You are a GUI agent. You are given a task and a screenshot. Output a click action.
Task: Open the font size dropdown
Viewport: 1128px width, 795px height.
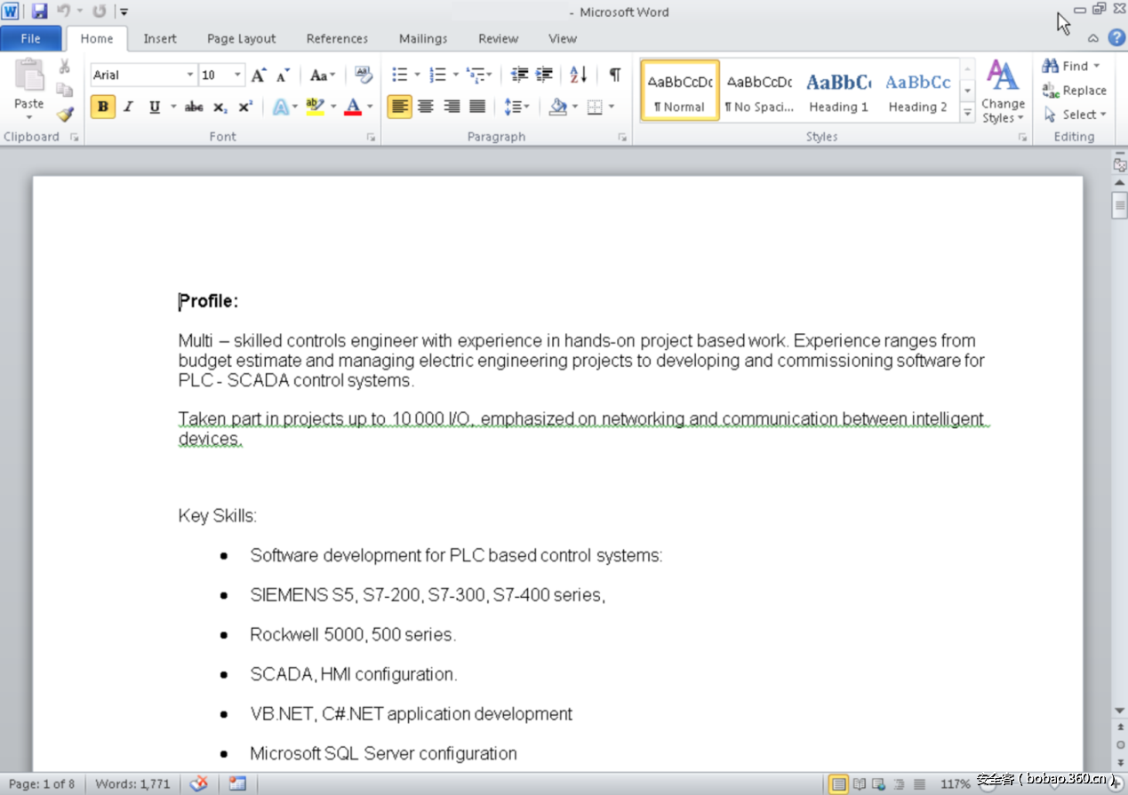coord(237,76)
